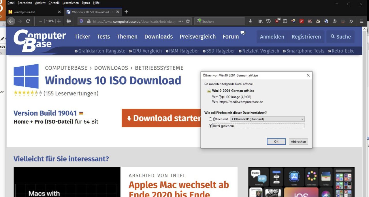Image resolution: width=369 pixels, height=197 pixels.
Task: Open the Extras menu
Action: pyautogui.click(x=86, y=3)
